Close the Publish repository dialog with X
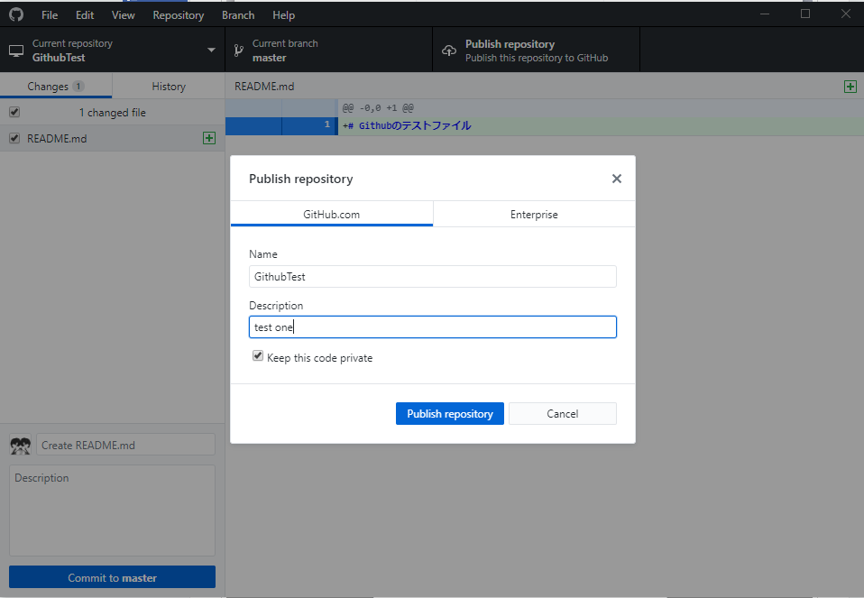The width and height of the screenshot is (864, 598). click(617, 179)
